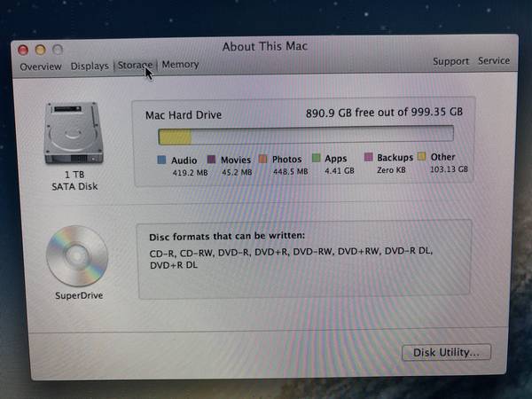
Task: Open the Overview tab
Action: (41, 66)
